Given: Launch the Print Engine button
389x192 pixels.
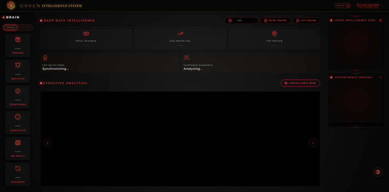Looking at the screenshot, I should [275, 20].
